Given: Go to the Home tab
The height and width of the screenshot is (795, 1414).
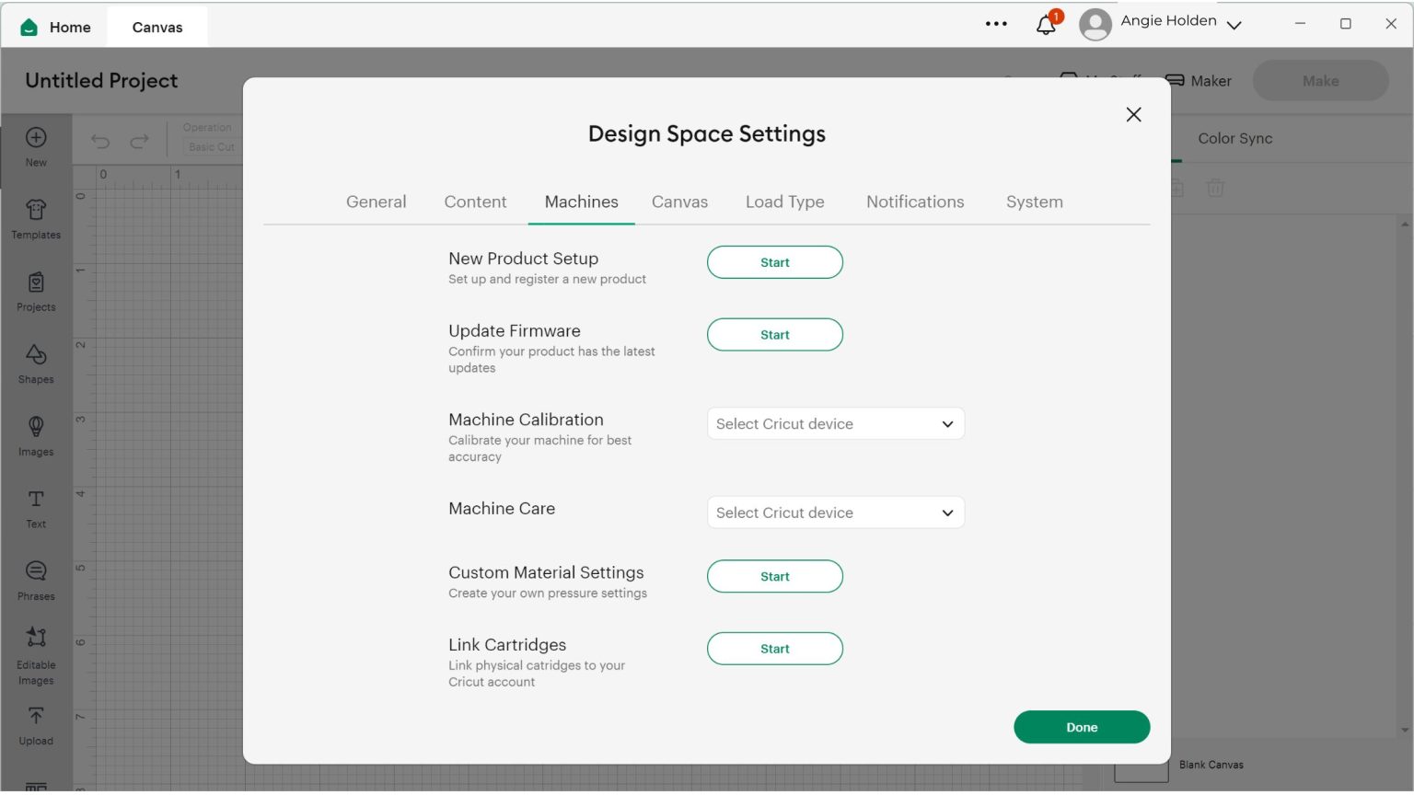Looking at the screenshot, I should [x=56, y=28].
